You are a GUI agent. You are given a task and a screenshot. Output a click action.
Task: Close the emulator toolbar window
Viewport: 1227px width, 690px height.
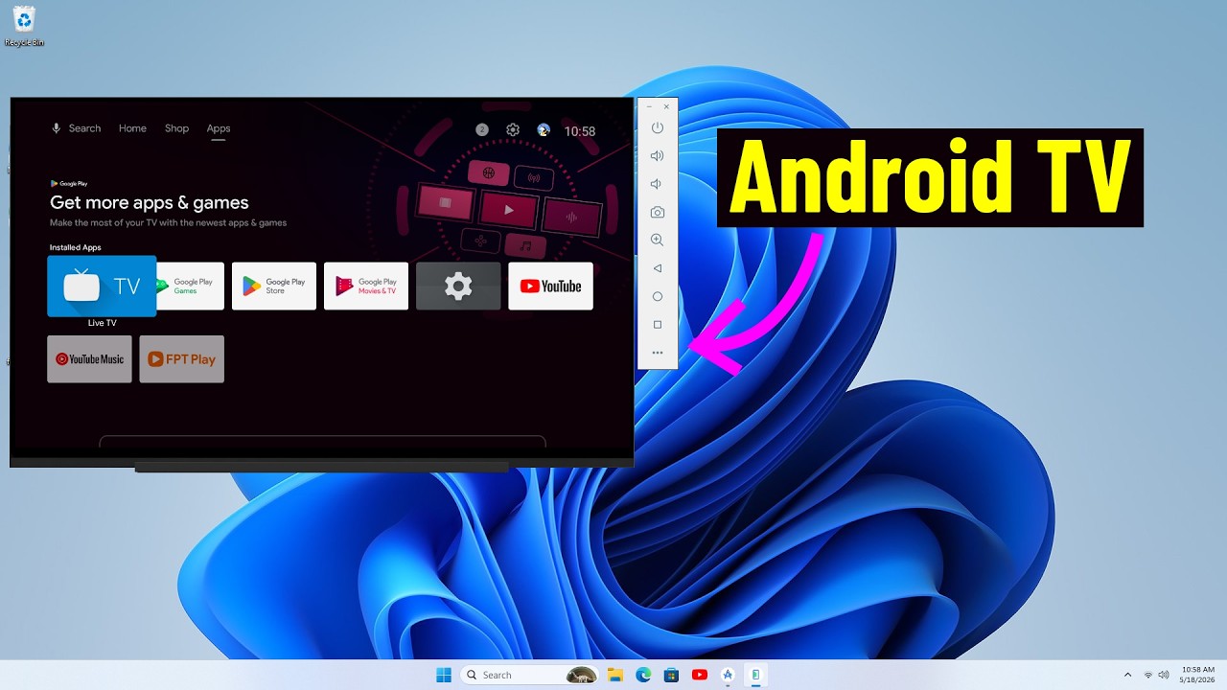coord(667,106)
